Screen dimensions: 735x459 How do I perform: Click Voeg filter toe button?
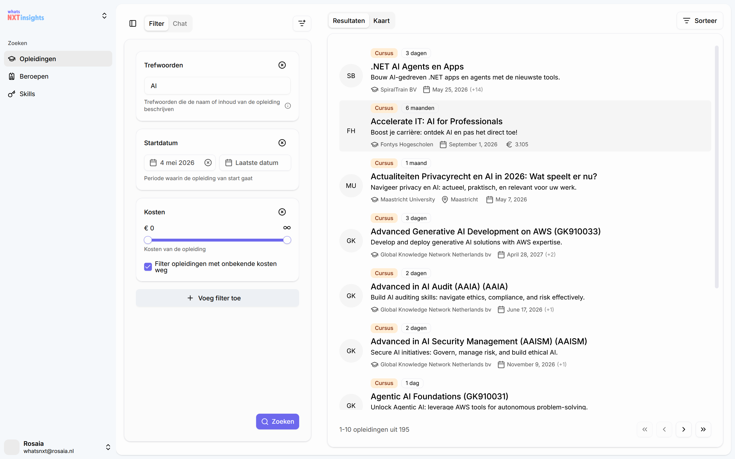pos(217,298)
